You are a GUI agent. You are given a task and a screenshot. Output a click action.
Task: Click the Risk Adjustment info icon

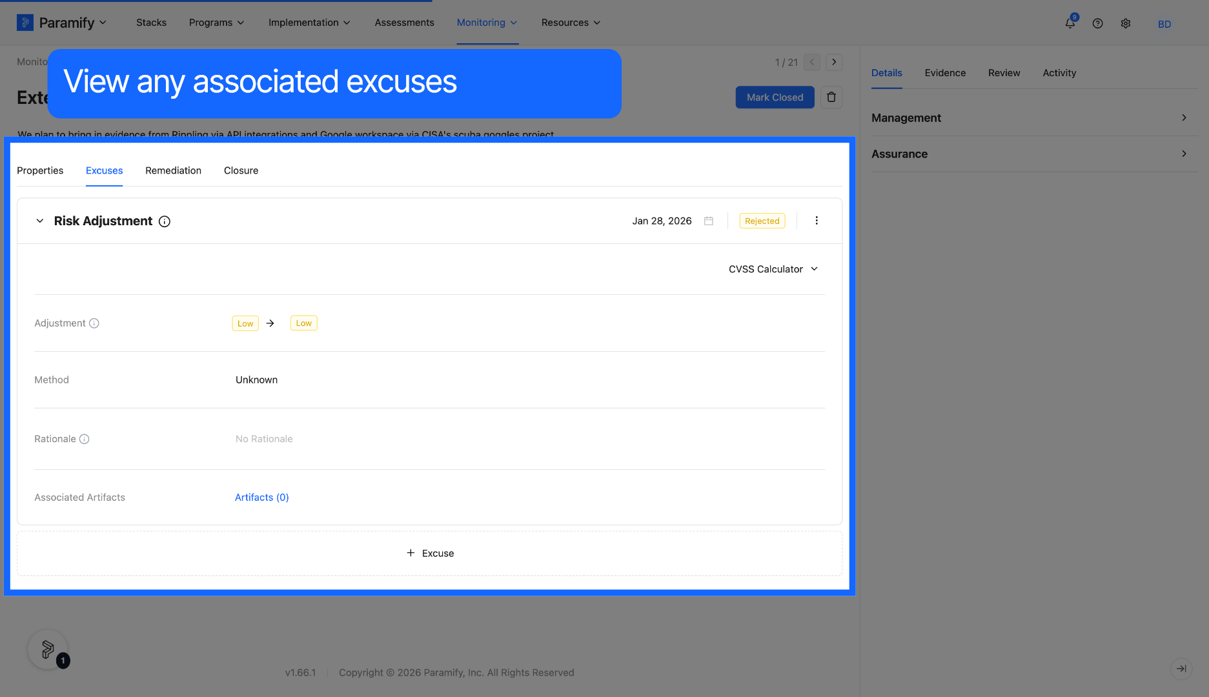[x=165, y=221]
